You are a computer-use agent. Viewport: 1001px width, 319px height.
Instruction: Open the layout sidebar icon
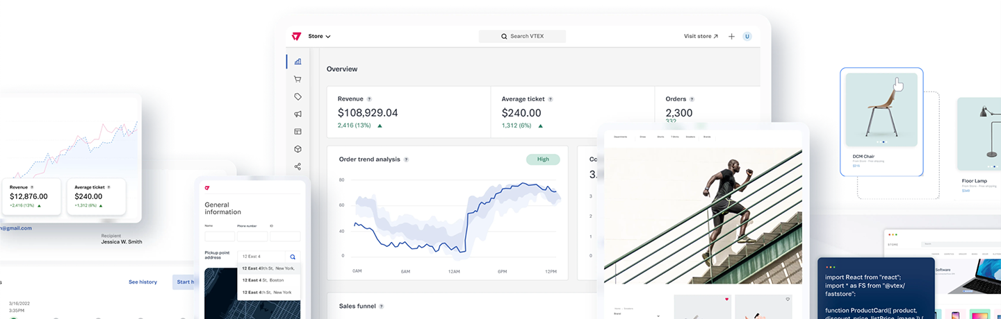point(298,132)
